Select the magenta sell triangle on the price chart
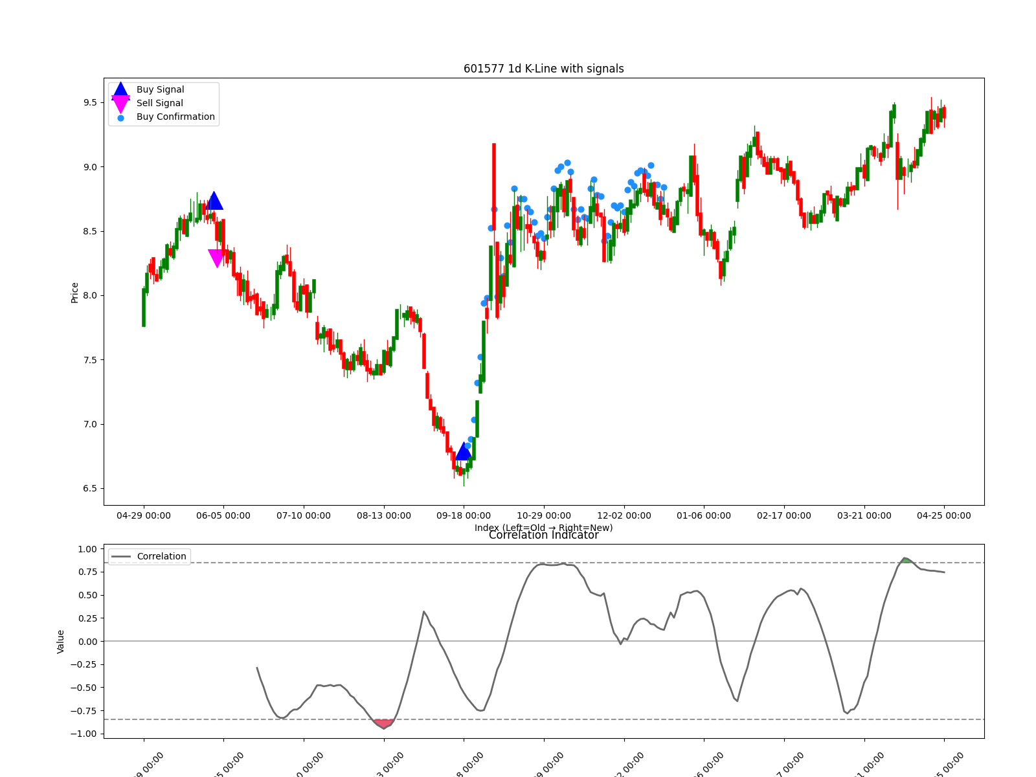The image size is (1036, 777). (217, 258)
